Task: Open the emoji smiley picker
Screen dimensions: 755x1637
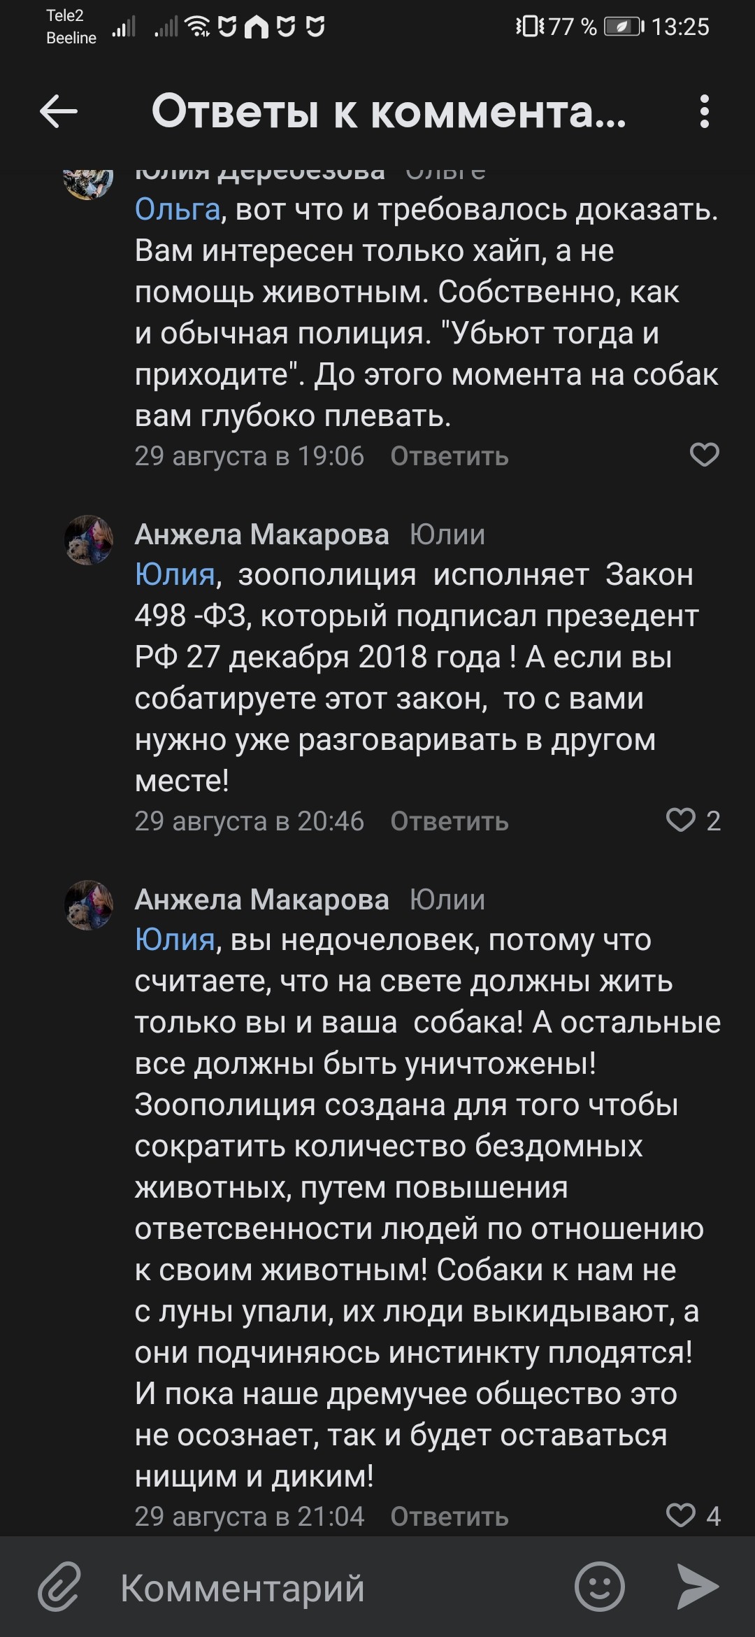Action: (599, 1587)
